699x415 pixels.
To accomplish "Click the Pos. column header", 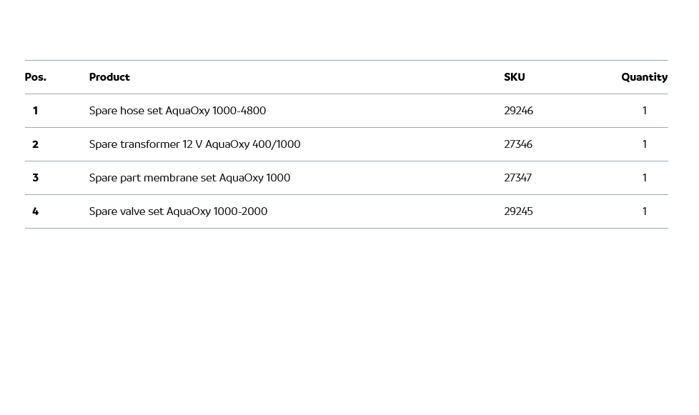I will point(35,77).
